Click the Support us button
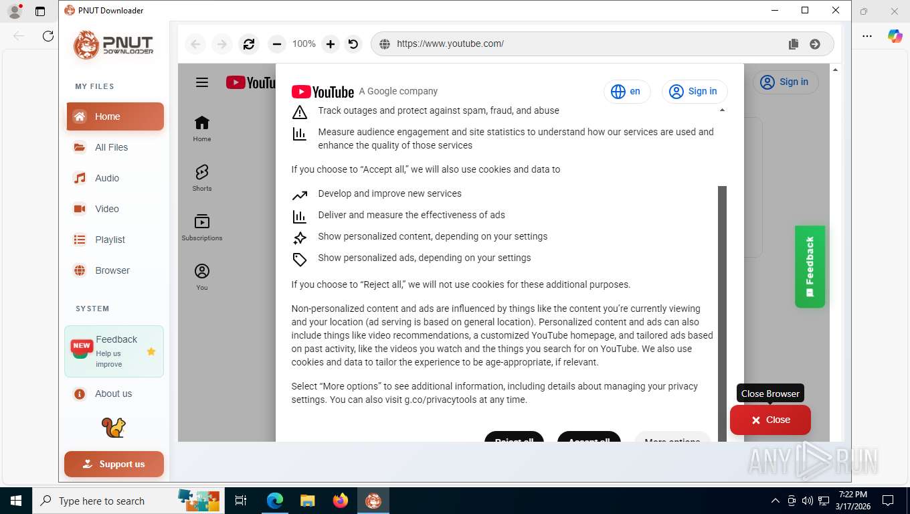The width and height of the screenshot is (910, 514). point(114,464)
